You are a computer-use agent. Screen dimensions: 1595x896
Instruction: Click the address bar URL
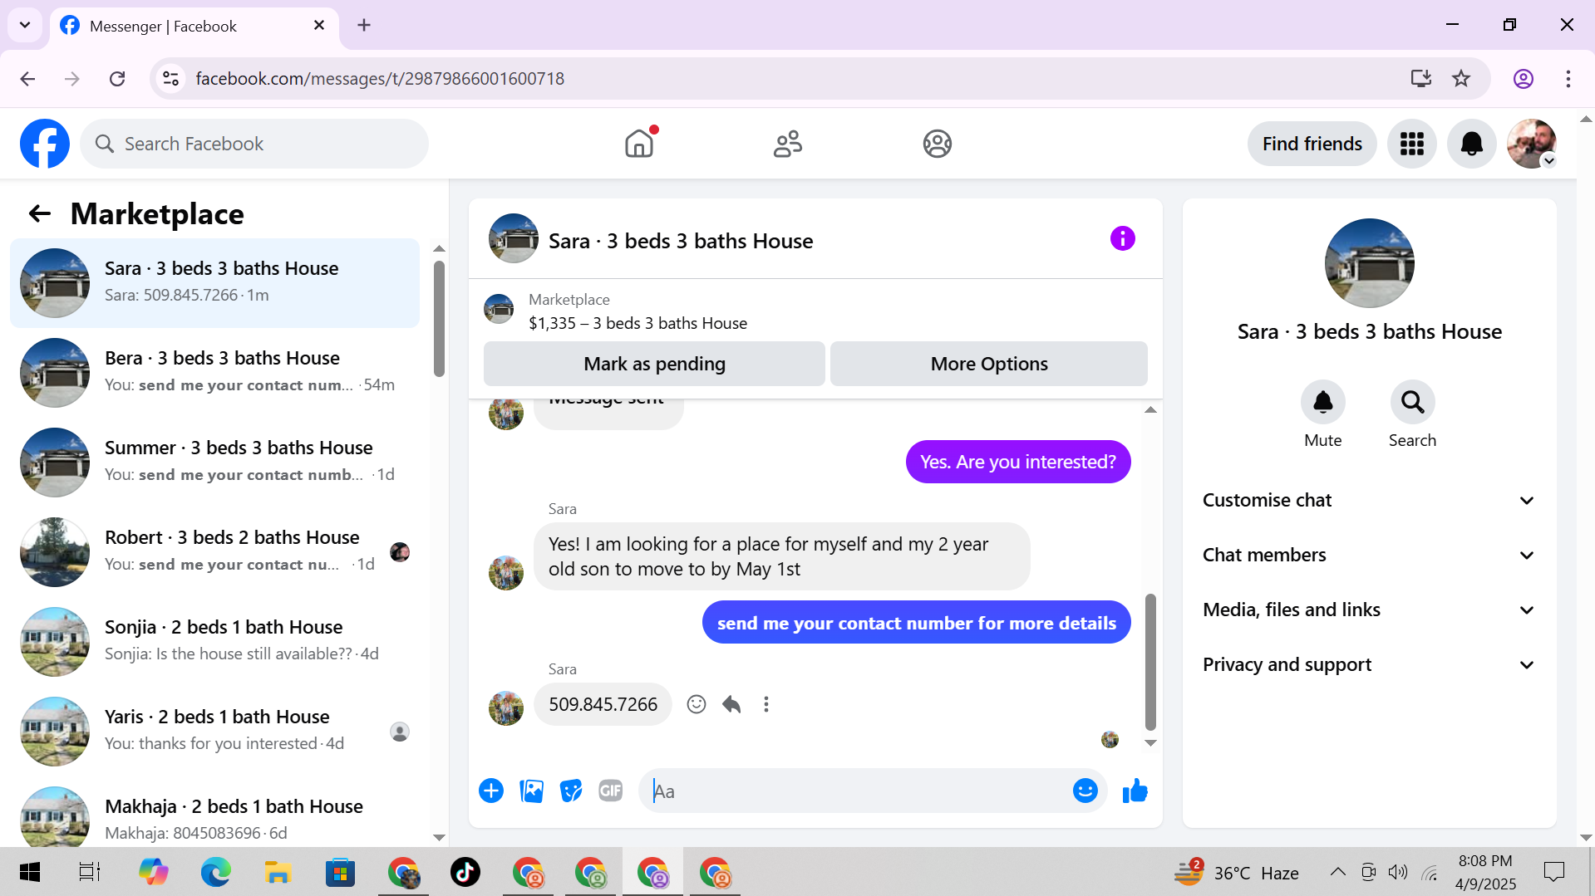380,79
